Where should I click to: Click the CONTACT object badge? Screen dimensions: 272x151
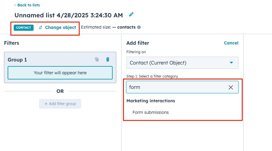[x=24, y=27]
